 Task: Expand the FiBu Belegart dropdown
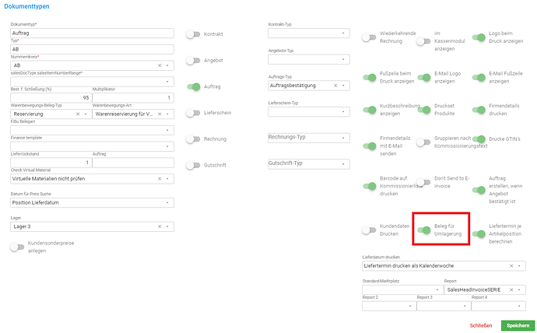pos(92,130)
